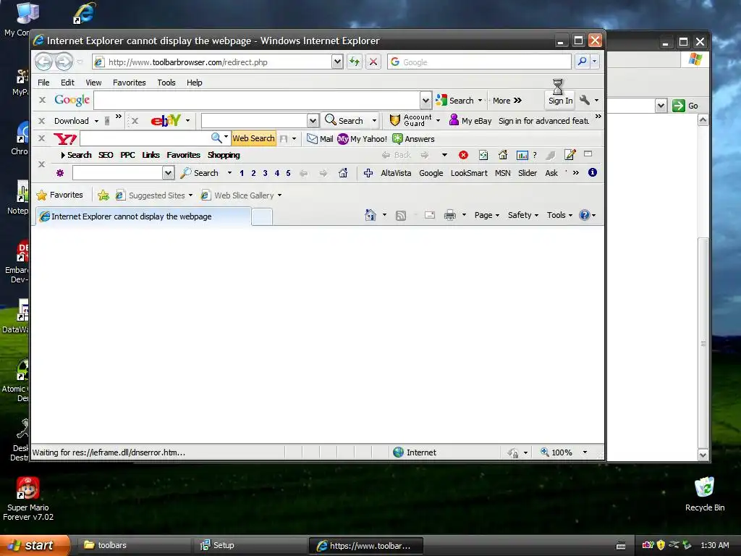Click the address bar refresh icon
Screen dimensions: 741x556
(355, 62)
